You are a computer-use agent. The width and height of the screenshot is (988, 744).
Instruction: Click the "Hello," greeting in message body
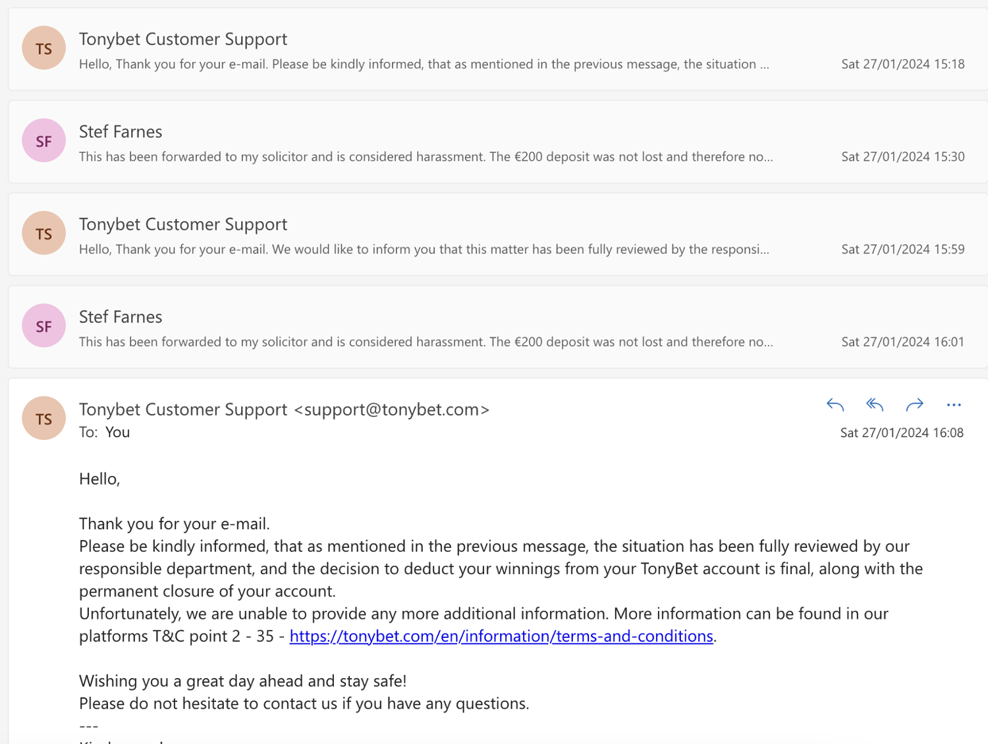99,479
